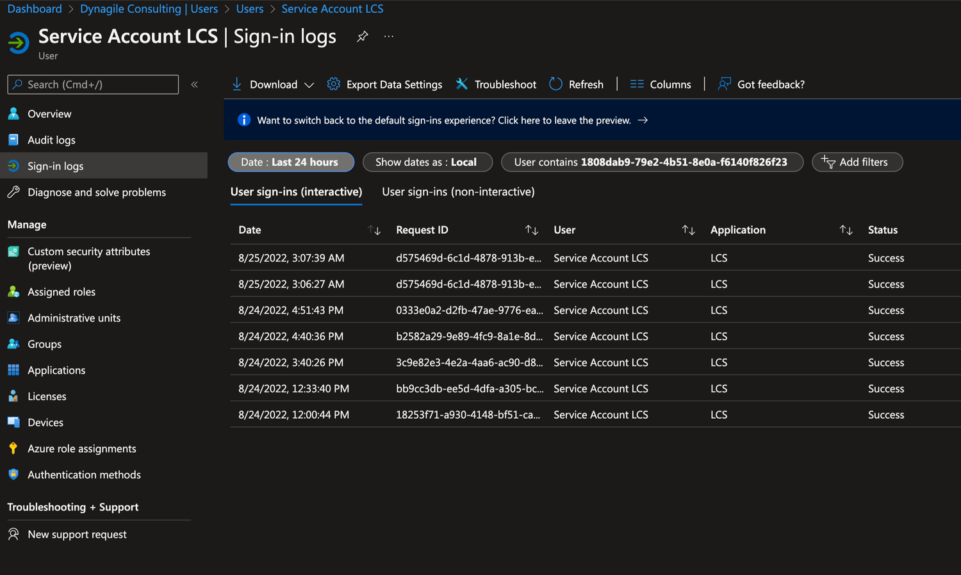
Task: Sort the Date column
Action: (x=375, y=230)
